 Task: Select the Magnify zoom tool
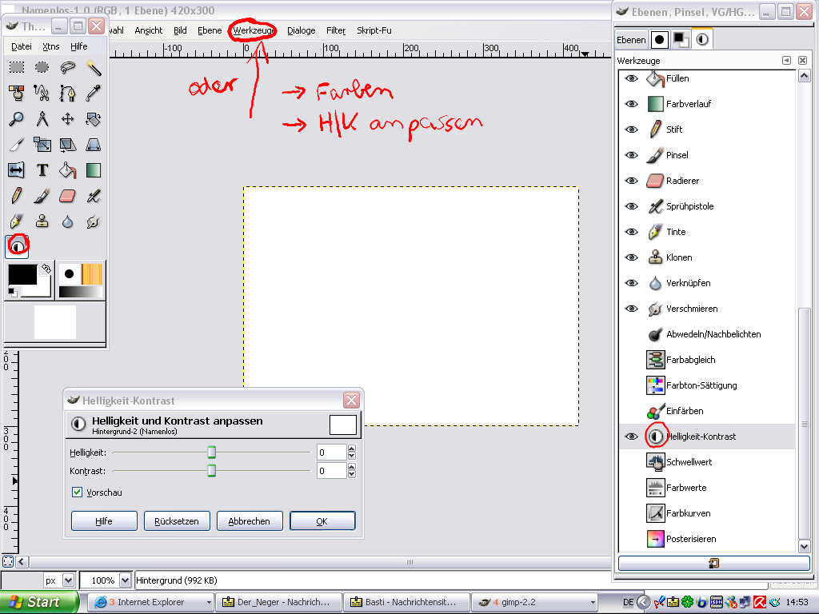[16, 119]
